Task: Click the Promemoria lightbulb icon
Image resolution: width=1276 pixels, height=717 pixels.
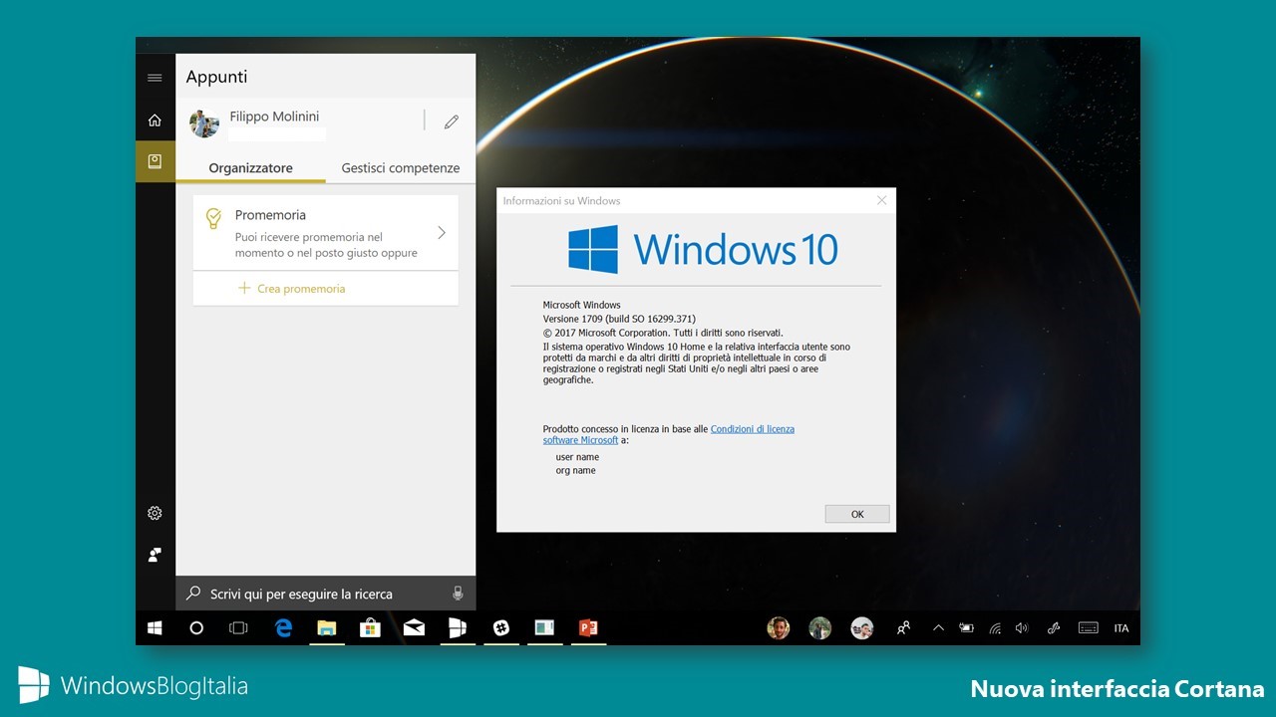Action: [x=212, y=218]
